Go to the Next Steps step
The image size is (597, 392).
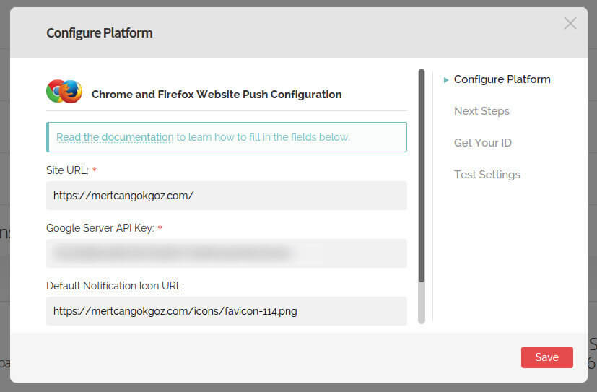481,110
